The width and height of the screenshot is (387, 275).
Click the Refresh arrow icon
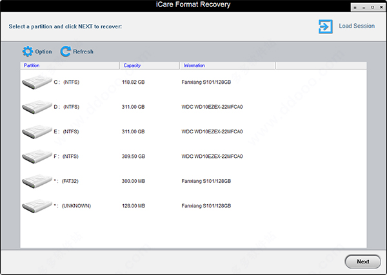point(66,52)
